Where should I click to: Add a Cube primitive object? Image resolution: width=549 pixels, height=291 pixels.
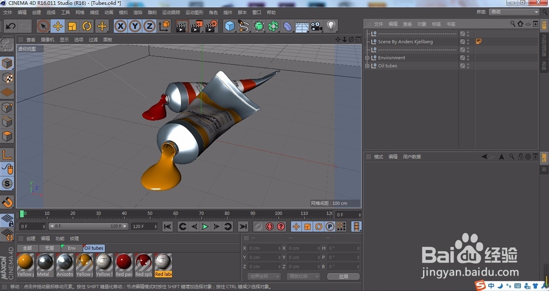pyautogui.click(x=229, y=26)
